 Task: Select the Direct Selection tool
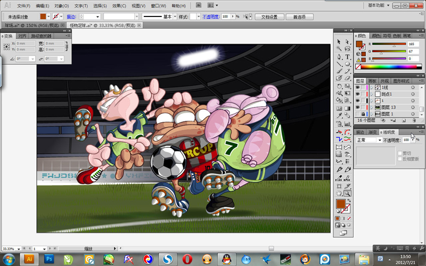(x=347, y=41)
